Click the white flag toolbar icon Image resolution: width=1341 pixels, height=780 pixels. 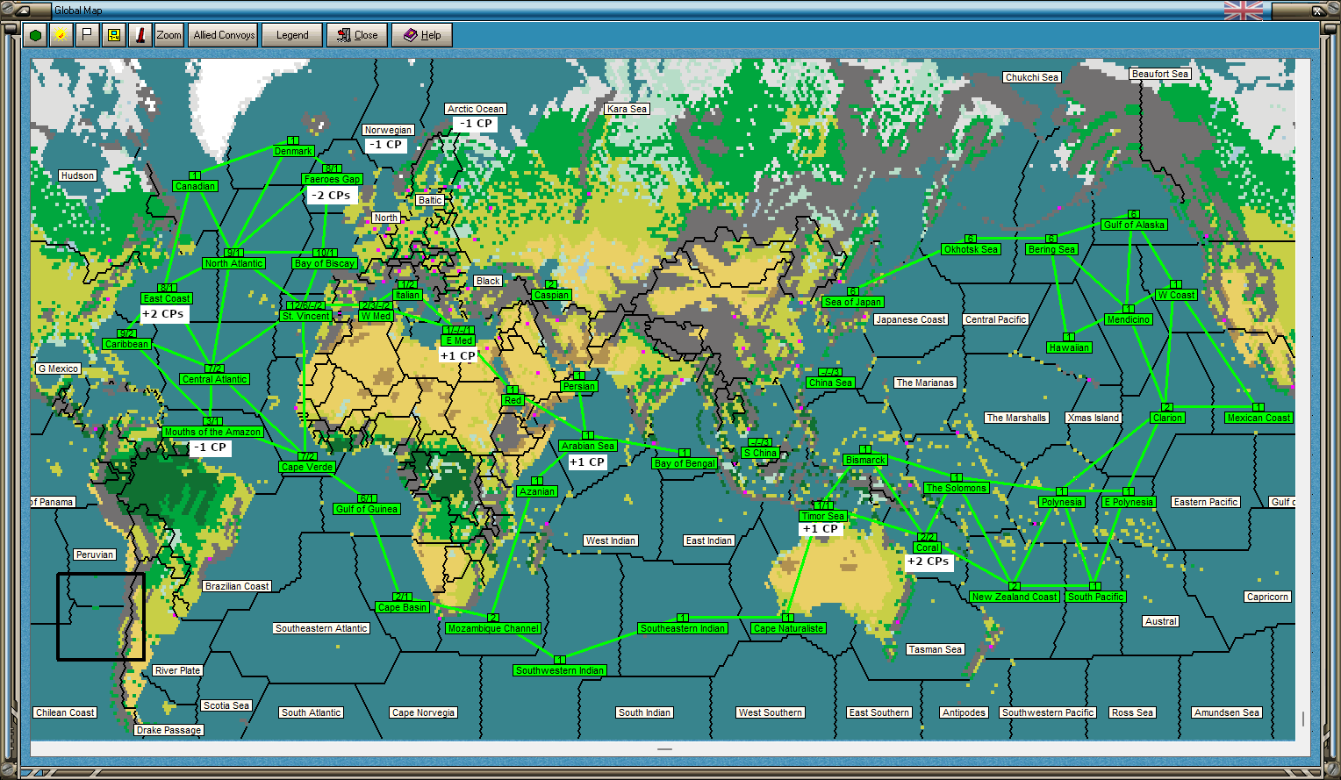(x=87, y=35)
